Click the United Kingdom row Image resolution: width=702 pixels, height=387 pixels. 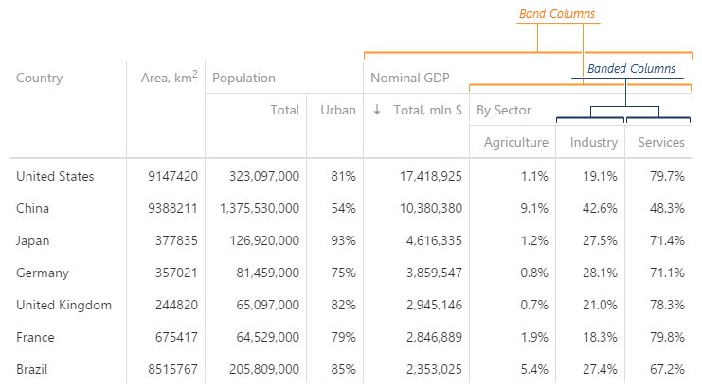point(64,305)
